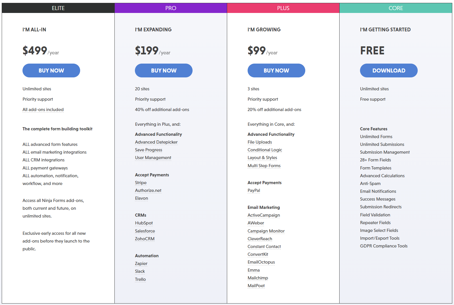Click Buy Now under the Pro plan
The height and width of the screenshot is (305, 454).
point(163,70)
